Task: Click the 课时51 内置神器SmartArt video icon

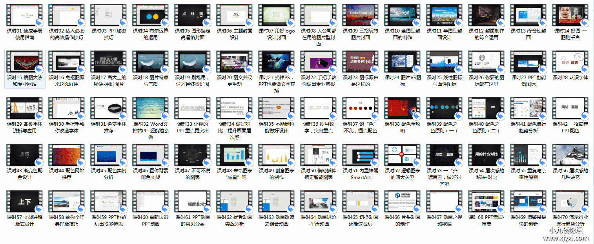Action: click(361, 155)
